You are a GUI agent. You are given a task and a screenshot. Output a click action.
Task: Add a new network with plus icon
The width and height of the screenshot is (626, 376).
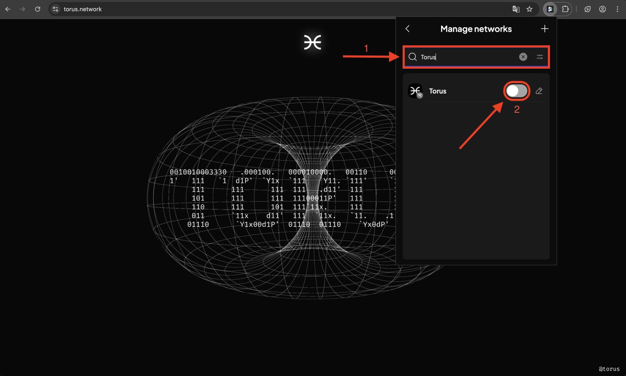[544, 29]
